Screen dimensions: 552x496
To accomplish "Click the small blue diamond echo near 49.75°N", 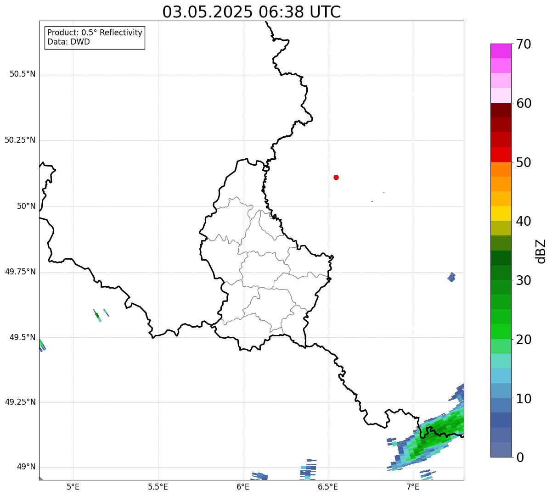I will pos(451,277).
